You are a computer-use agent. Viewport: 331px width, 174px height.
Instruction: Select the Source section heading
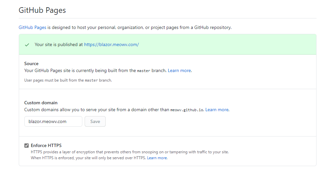31,63
